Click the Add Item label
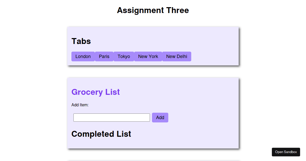Screen dimensions: 306x161 coord(80,105)
